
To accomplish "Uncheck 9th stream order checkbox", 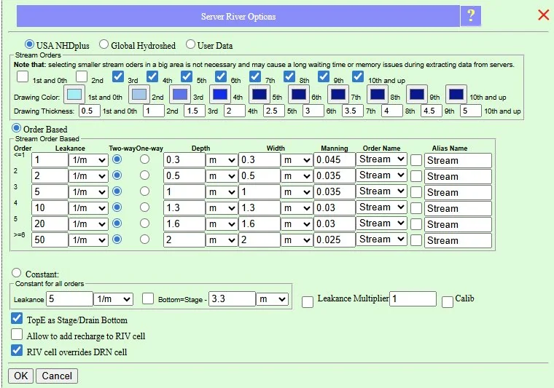I will 324,76.
